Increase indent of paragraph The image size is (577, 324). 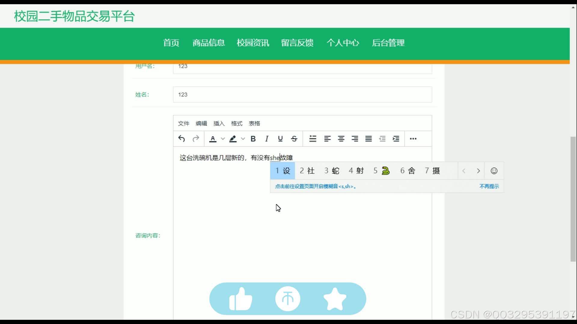396,139
